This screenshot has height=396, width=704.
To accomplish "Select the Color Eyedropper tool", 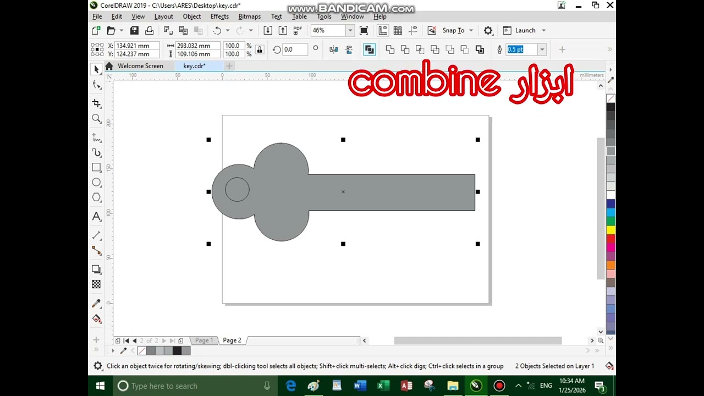I will point(97,303).
